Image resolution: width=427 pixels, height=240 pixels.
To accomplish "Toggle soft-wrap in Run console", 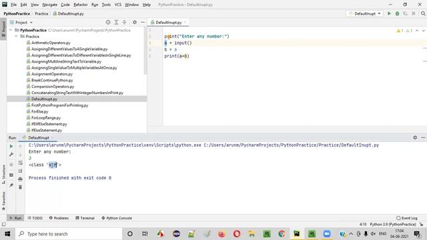I will pos(21,163).
